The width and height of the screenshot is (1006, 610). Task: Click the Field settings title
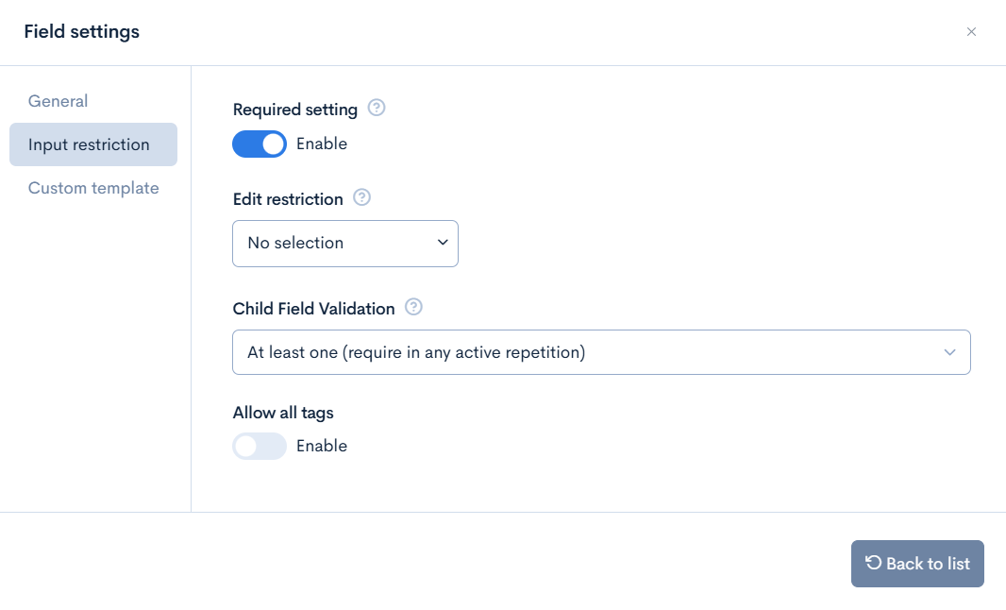[81, 31]
